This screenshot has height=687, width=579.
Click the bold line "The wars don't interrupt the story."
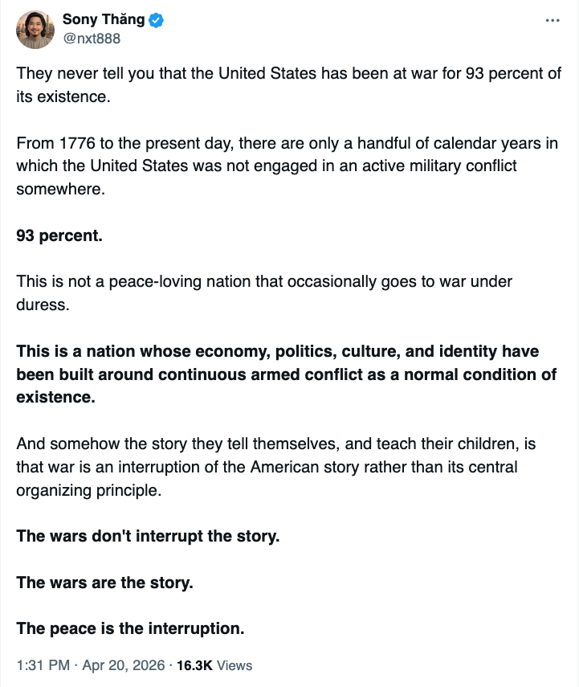148,536
